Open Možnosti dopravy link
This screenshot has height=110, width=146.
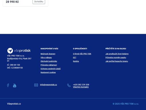click(x=48, y=54)
